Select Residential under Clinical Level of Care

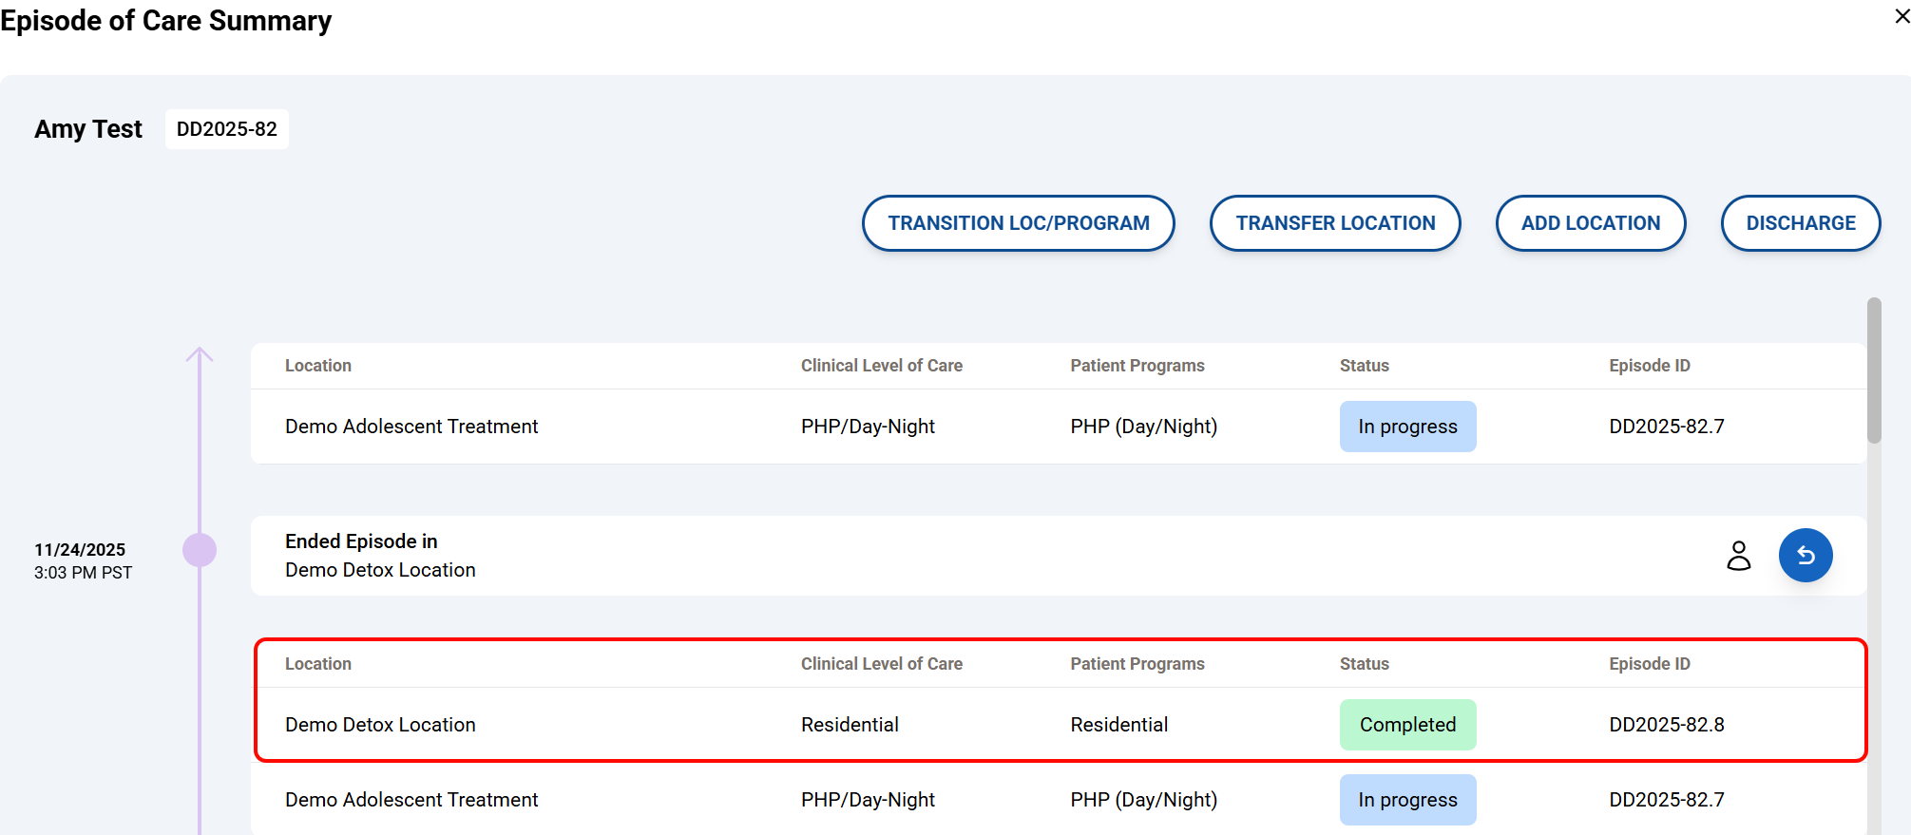[850, 725]
